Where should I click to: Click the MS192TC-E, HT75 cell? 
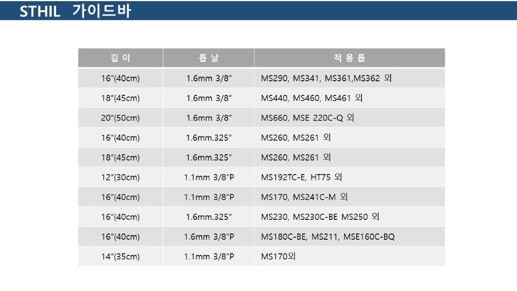point(301,177)
